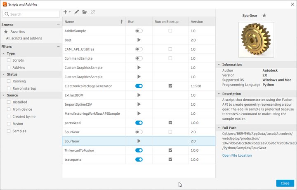Click the star icon next to SpurGear title
The image size is (297, 190).
pyautogui.click(x=264, y=15)
